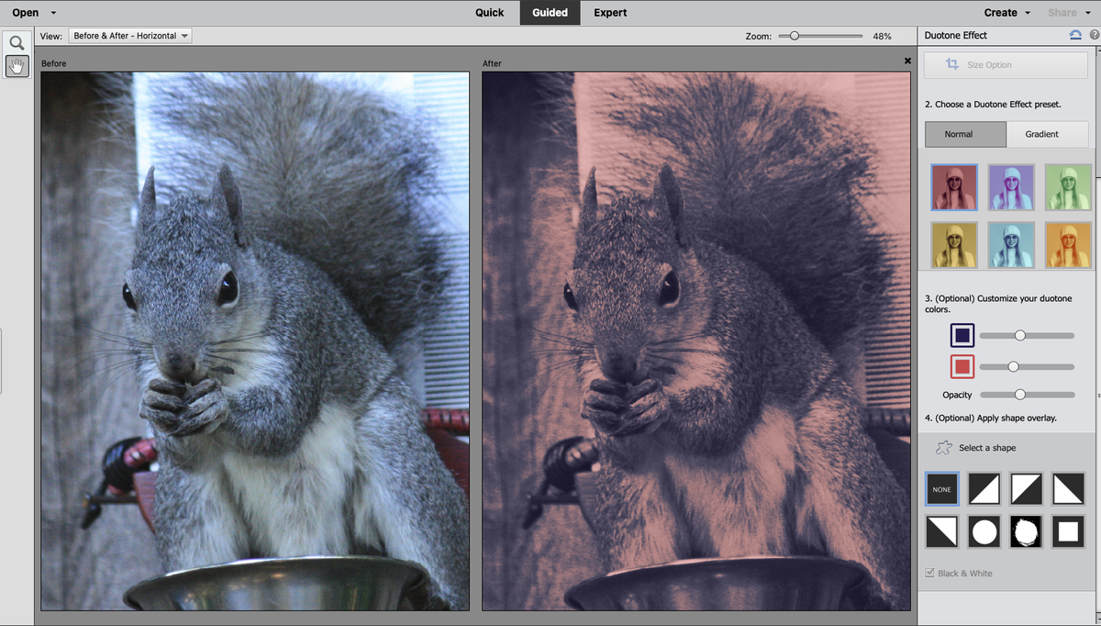This screenshot has height=626, width=1101.
Task: Click the red color intensity slider
Action: point(1027,367)
